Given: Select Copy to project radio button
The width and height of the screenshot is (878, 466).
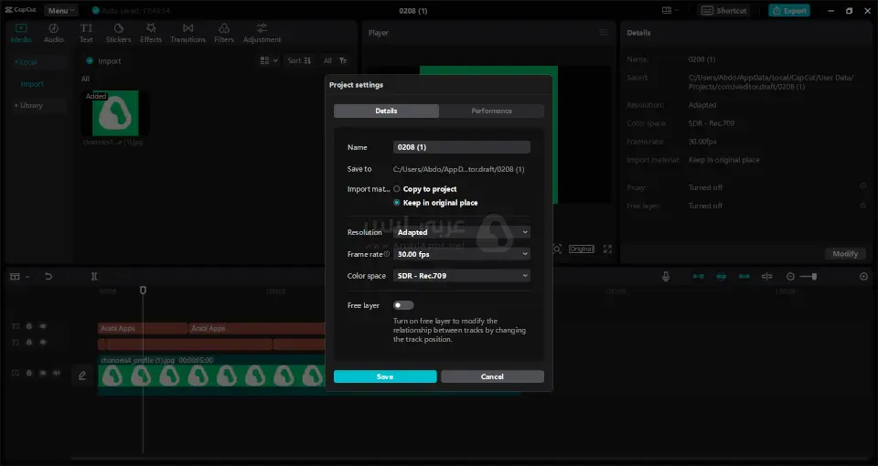Looking at the screenshot, I should (x=396, y=189).
